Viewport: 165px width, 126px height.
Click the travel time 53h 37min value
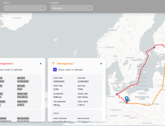[x=83, y=97]
